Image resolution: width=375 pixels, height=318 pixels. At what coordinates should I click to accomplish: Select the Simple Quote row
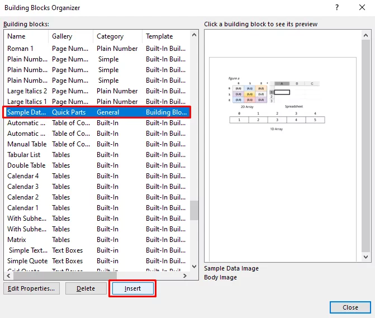[x=97, y=261]
